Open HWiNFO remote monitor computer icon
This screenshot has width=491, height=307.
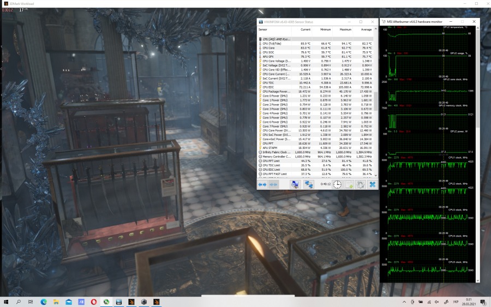[295, 185]
